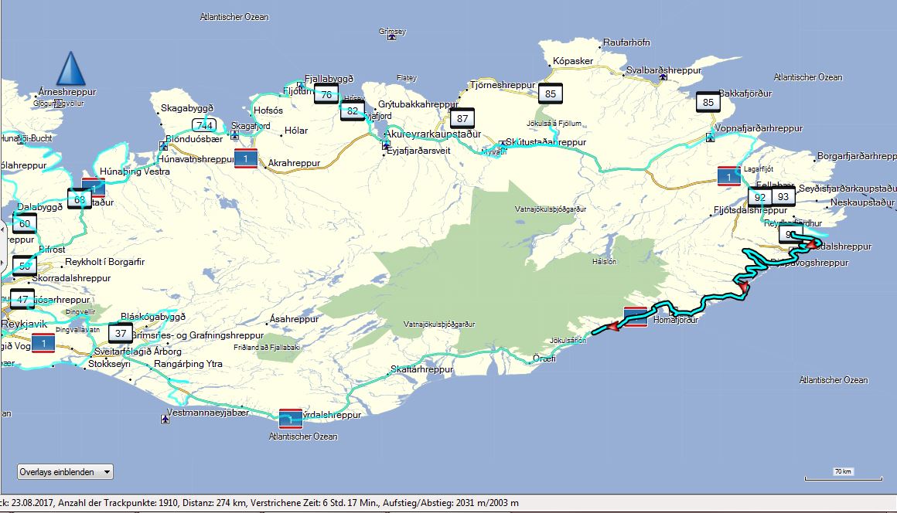The height and width of the screenshot is (513, 897).
Task: Click the airport icon near Vestmannaeyjabær
Action: click(165, 420)
